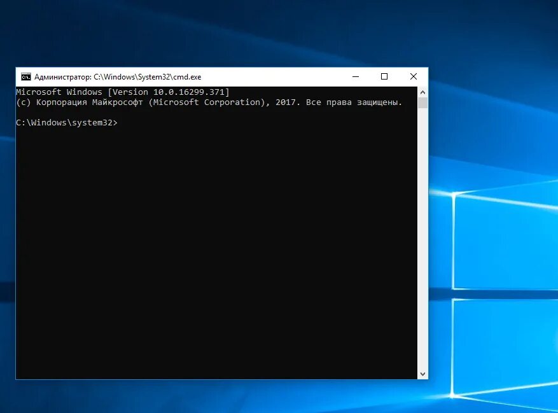Click the title text "Администратор: C:\Windows\System32\cmd.exe"
Viewport: 558px width, 413px height.
tap(118, 77)
